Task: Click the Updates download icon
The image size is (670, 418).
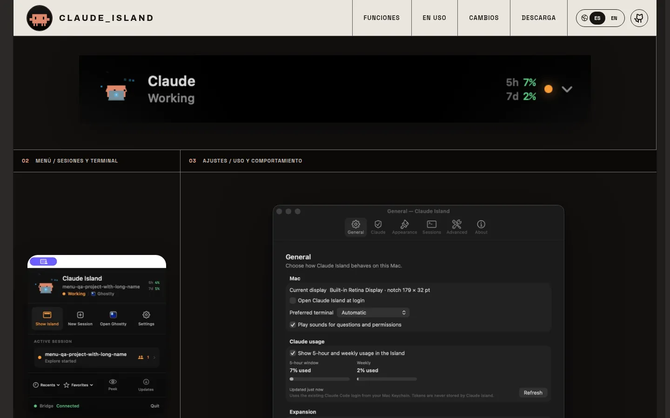Action: [146, 382]
